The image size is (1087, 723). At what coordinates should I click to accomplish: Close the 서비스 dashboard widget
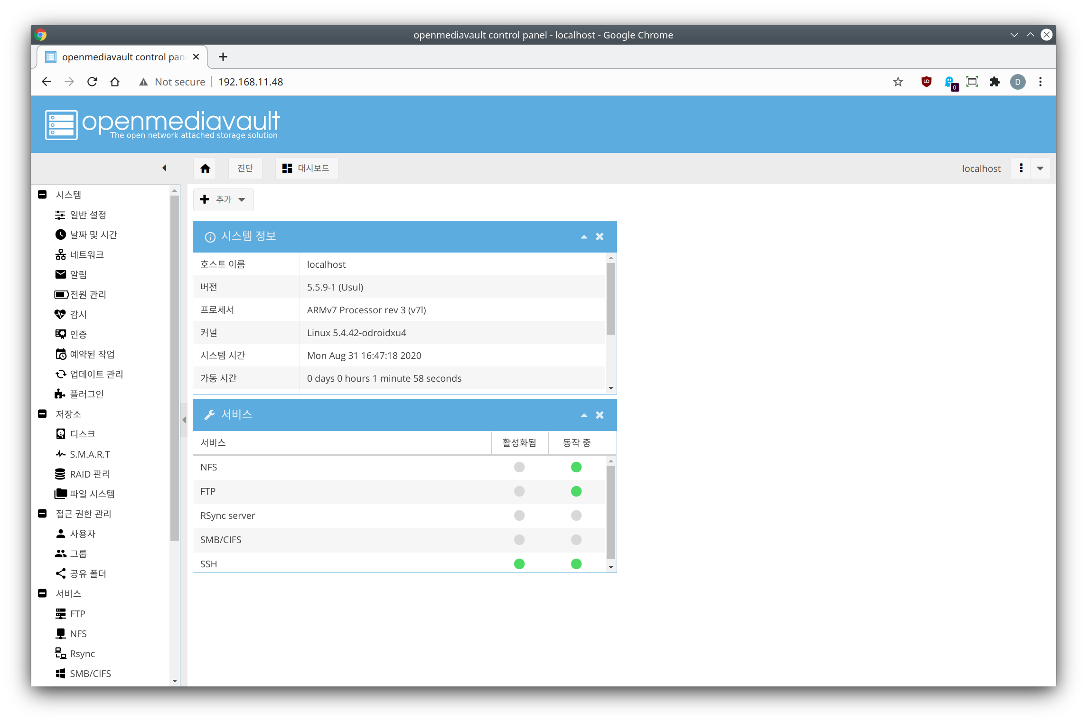pos(600,415)
